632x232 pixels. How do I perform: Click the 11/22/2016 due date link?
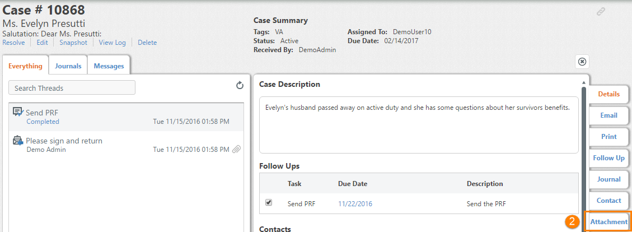[355, 204]
